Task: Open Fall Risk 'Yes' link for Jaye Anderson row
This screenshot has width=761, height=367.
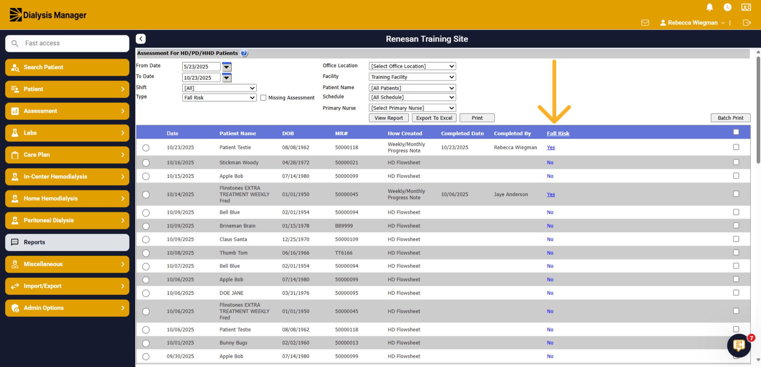Action: coord(551,194)
